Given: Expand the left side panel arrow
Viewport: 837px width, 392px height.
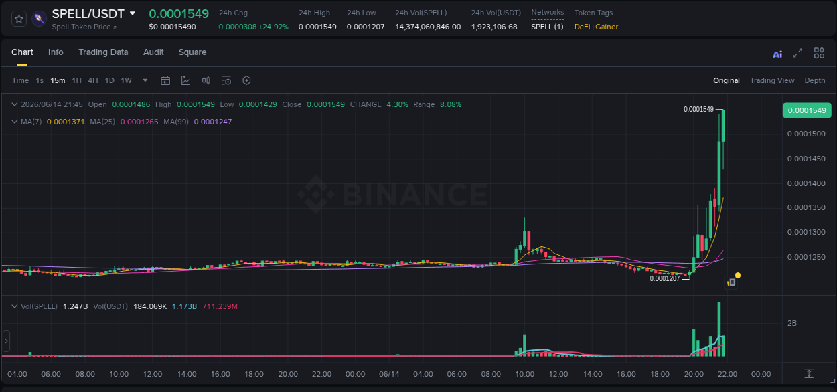Looking at the screenshot, I should (x=6, y=341).
